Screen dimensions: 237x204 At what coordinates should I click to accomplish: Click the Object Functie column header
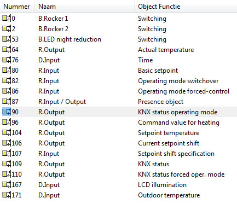coord(186,7)
